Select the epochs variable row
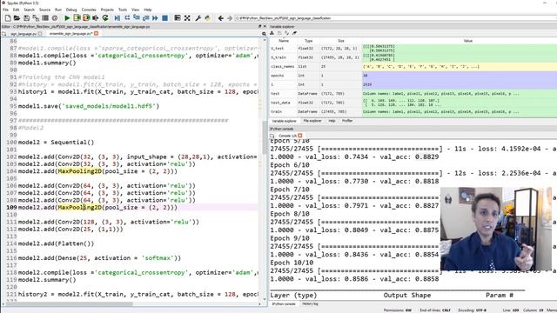The image size is (557, 313). click(413, 76)
